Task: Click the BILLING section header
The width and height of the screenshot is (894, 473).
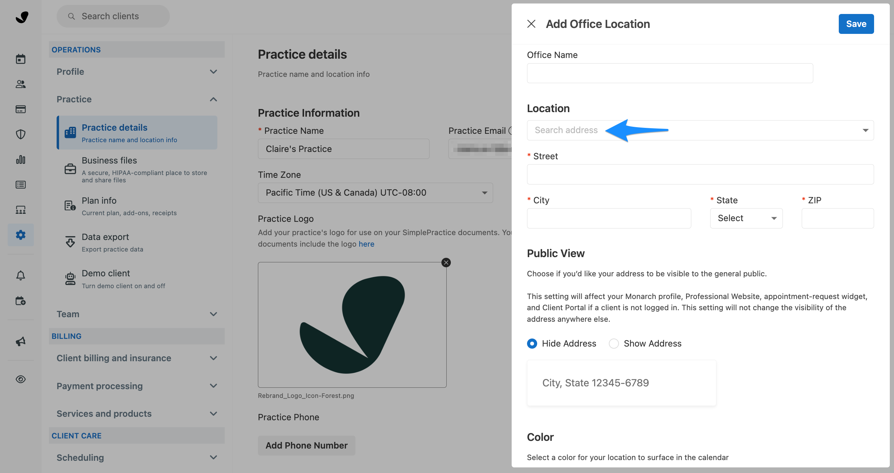Action: click(137, 336)
